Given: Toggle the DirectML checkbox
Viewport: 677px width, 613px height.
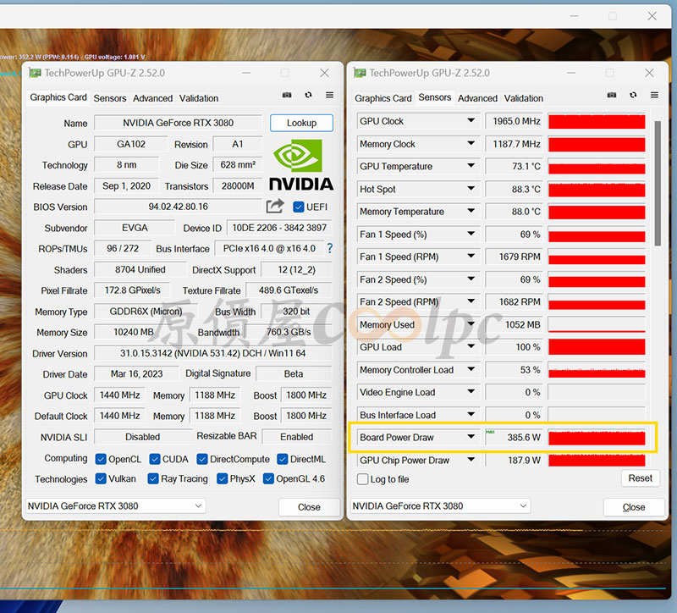Looking at the screenshot, I should 283,459.
